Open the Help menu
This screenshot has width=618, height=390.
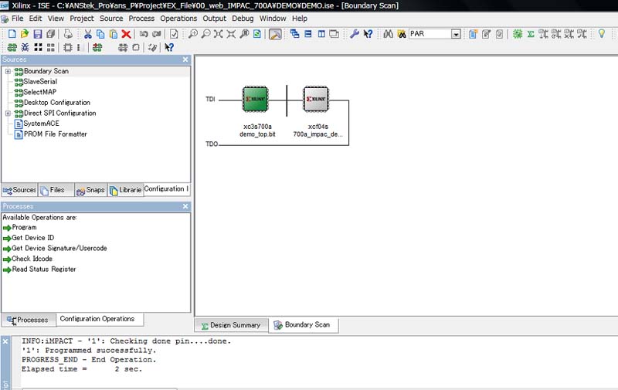[300, 19]
